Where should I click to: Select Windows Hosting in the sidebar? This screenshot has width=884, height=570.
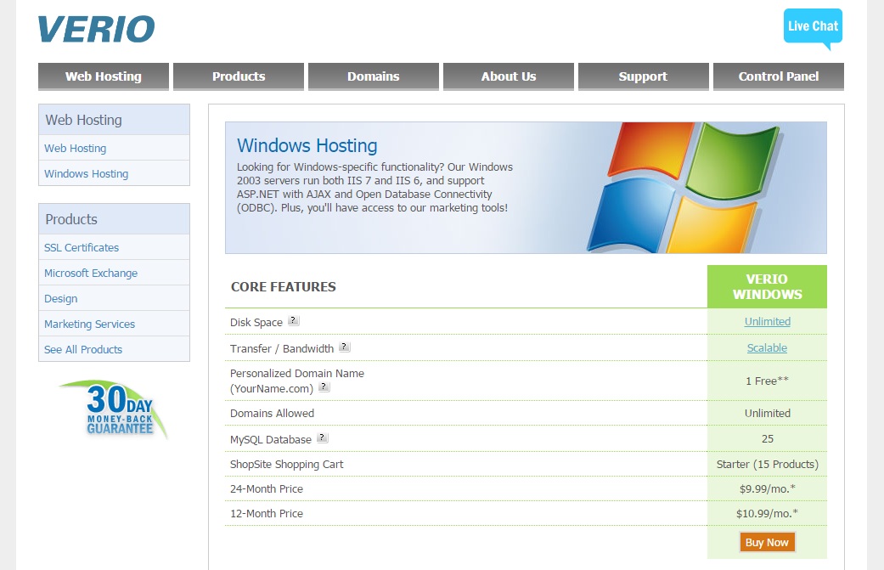pos(86,173)
